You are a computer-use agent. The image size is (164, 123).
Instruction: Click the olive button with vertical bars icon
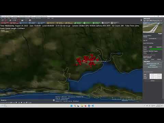pos(51,23)
